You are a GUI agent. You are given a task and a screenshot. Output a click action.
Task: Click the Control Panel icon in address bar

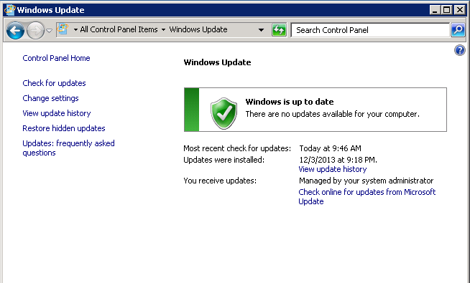click(x=63, y=29)
